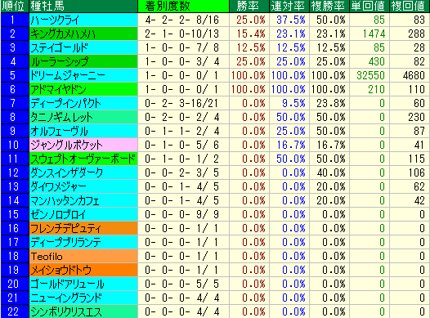Select sire name マンハッタンカフェ
The width and height of the screenshot is (430, 318).
pos(65,200)
